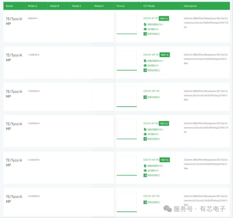Click the Brand column header
Image resolution: width=233 pixels, height=218 pixels.
click(9, 6)
